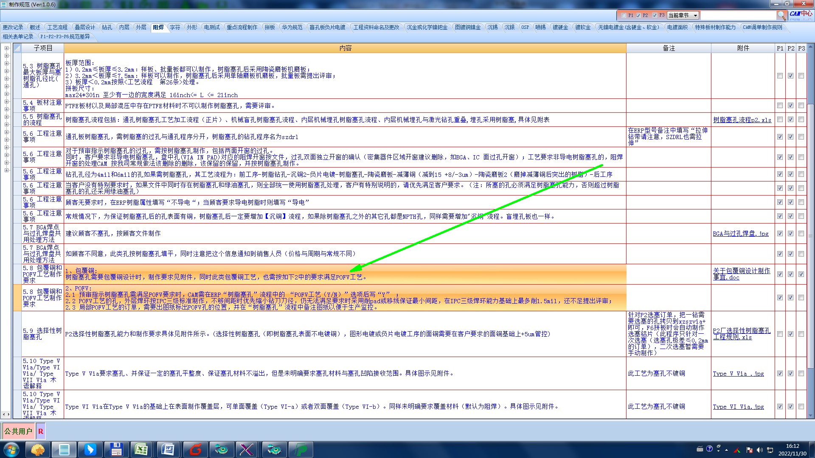Expand the top tree node in left panel
The image size is (815, 458).
pos(6,48)
